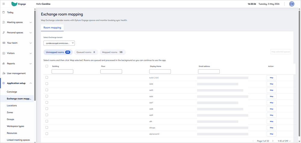Viewport: 301px width, 143px height.
Task: Focus the Display Name filter field
Action: point(160,72)
